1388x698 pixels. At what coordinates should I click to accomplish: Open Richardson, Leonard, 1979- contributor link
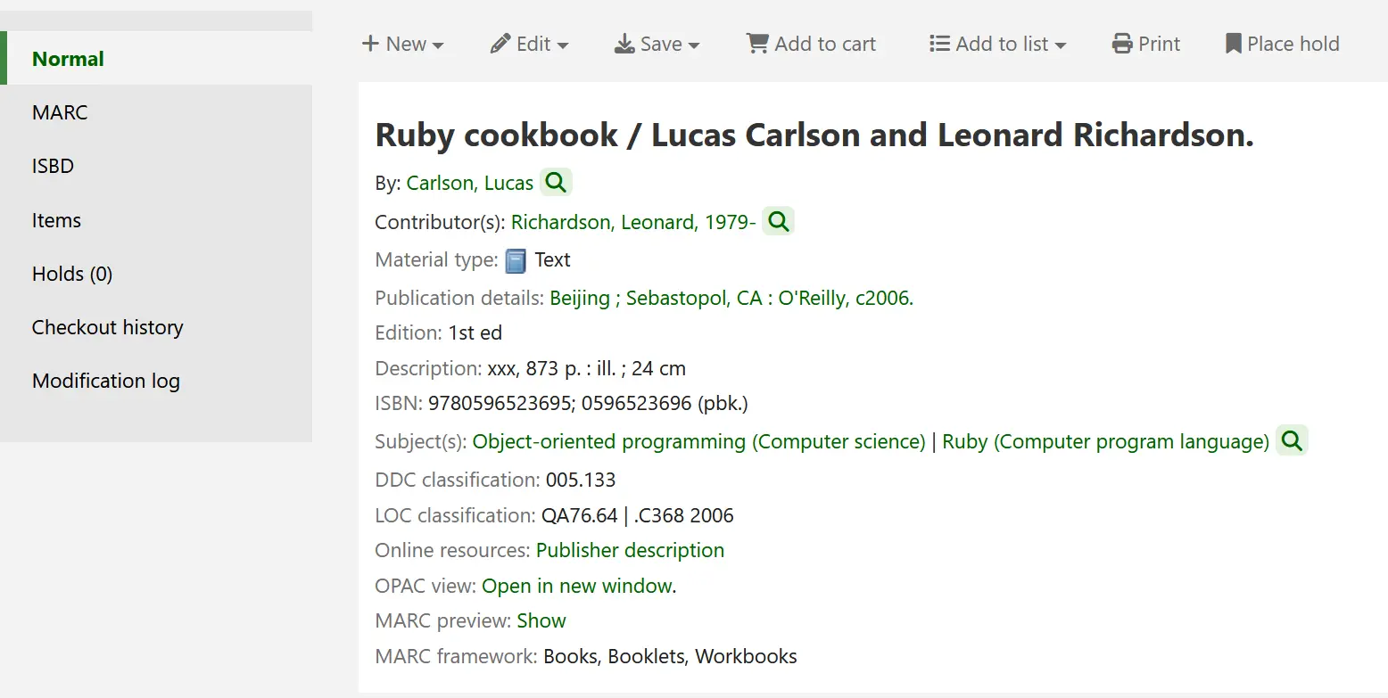point(633,222)
